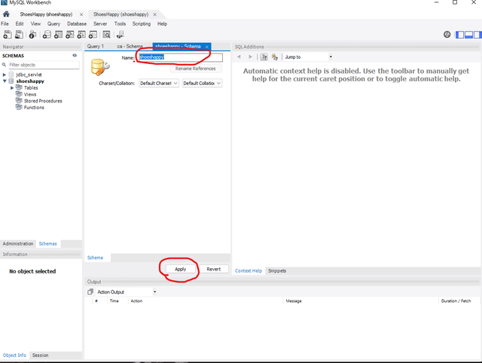
Task: Create a new function toolbar icon
Action: point(93,35)
